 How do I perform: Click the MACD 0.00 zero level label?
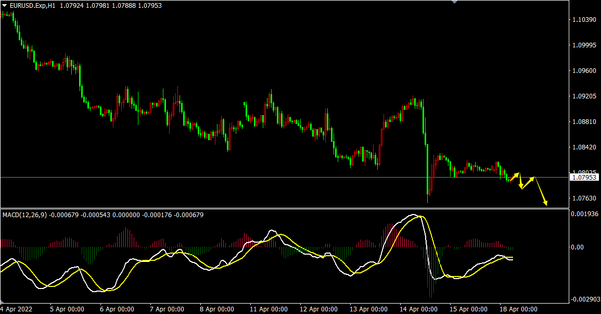tap(577, 247)
